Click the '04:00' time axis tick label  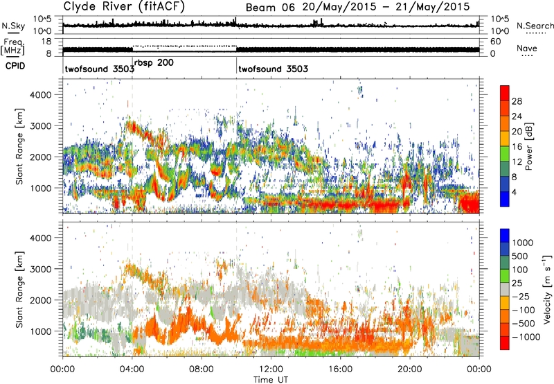[x=132, y=369]
